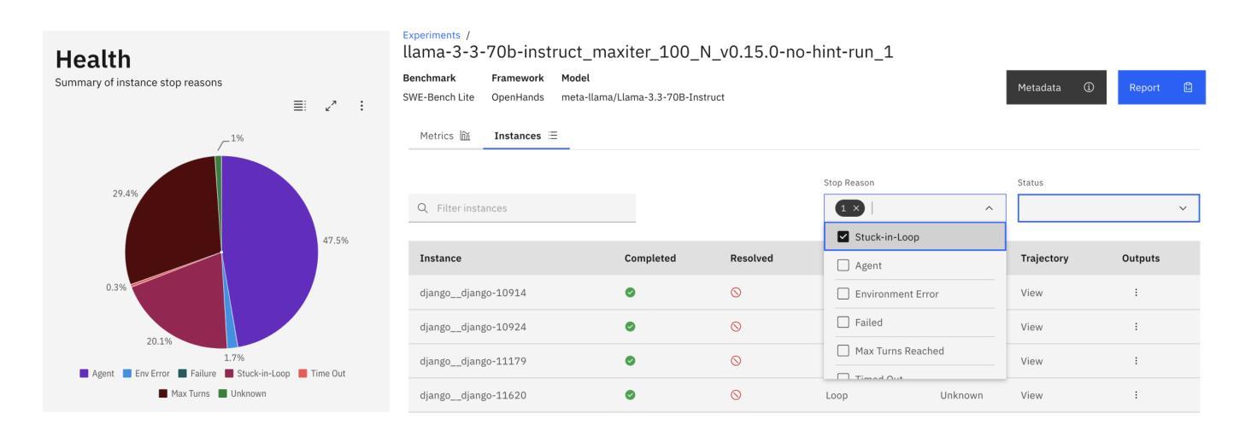The width and height of the screenshot is (1251, 436).
Task: Uncheck the Stuck-in-Loop option
Action: pos(844,237)
